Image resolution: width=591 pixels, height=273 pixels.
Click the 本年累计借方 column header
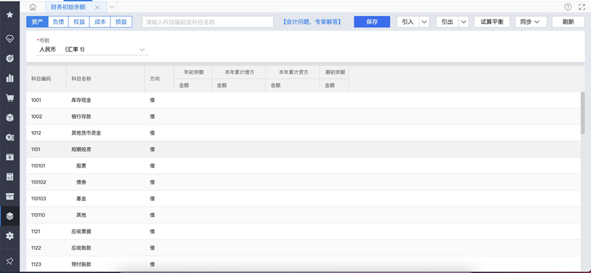point(239,72)
